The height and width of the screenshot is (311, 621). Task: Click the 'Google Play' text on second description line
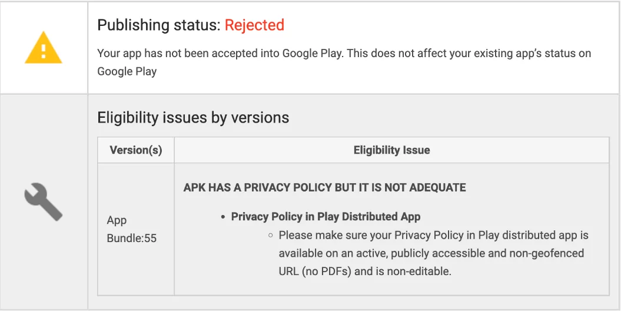pyautogui.click(x=127, y=71)
